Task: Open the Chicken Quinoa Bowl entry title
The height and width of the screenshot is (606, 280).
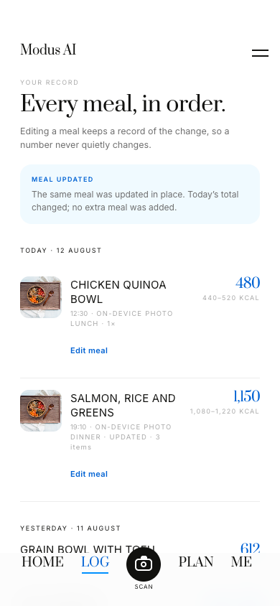Action: pyautogui.click(x=118, y=292)
